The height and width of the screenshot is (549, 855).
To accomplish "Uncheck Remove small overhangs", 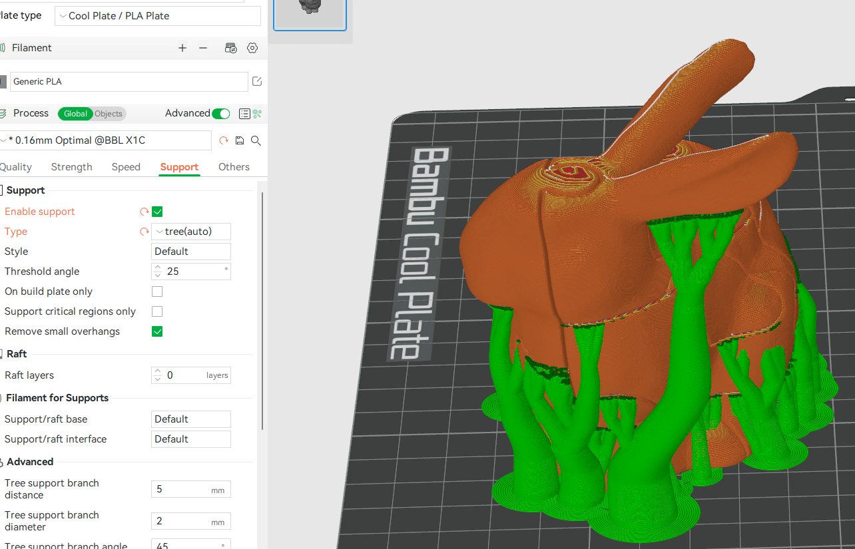I will pyautogui.click(x=157, y=331).
